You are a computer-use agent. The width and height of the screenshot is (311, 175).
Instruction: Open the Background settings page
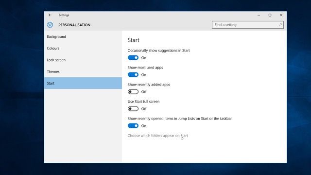83,37
